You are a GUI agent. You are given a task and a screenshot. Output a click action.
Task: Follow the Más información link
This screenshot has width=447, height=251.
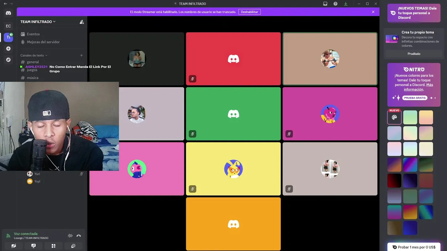coord(418,87)
